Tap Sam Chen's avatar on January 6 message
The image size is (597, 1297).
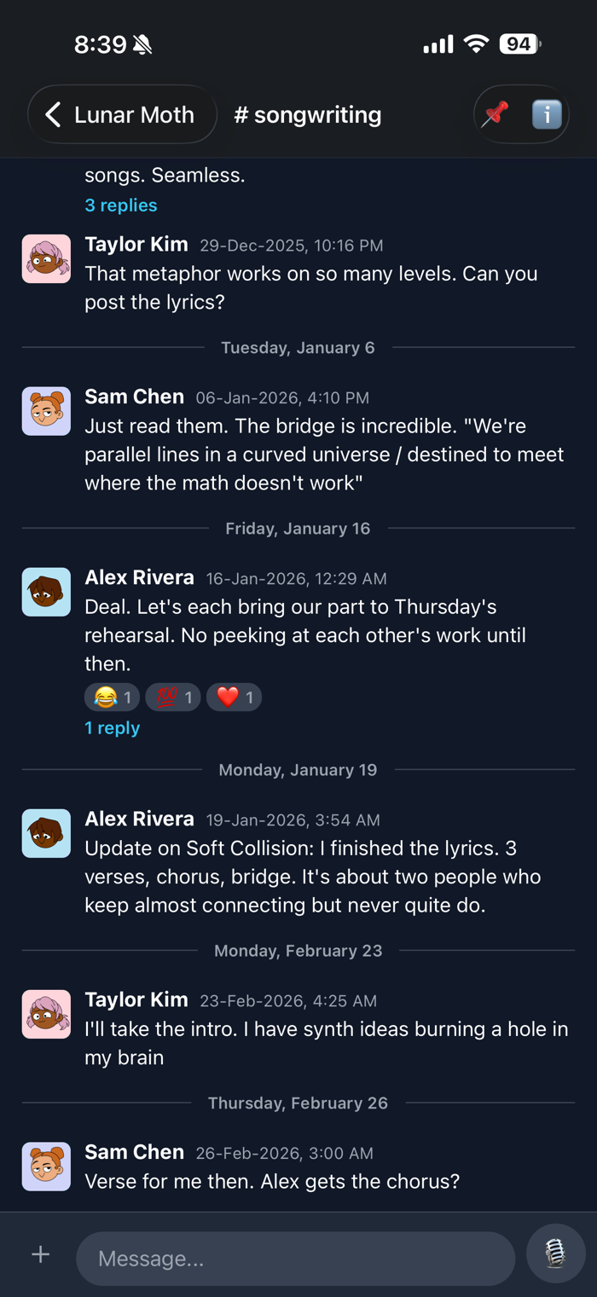(46, 411)
